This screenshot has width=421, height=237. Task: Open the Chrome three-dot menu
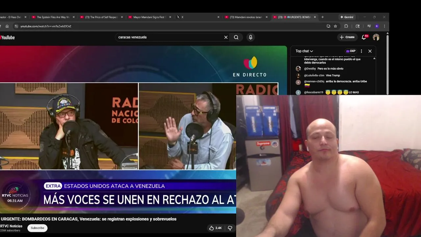384,26
